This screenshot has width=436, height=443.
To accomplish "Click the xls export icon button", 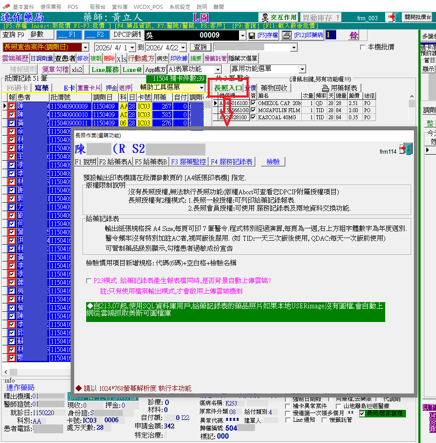I will pyautogui.click(x=121, y=58).
